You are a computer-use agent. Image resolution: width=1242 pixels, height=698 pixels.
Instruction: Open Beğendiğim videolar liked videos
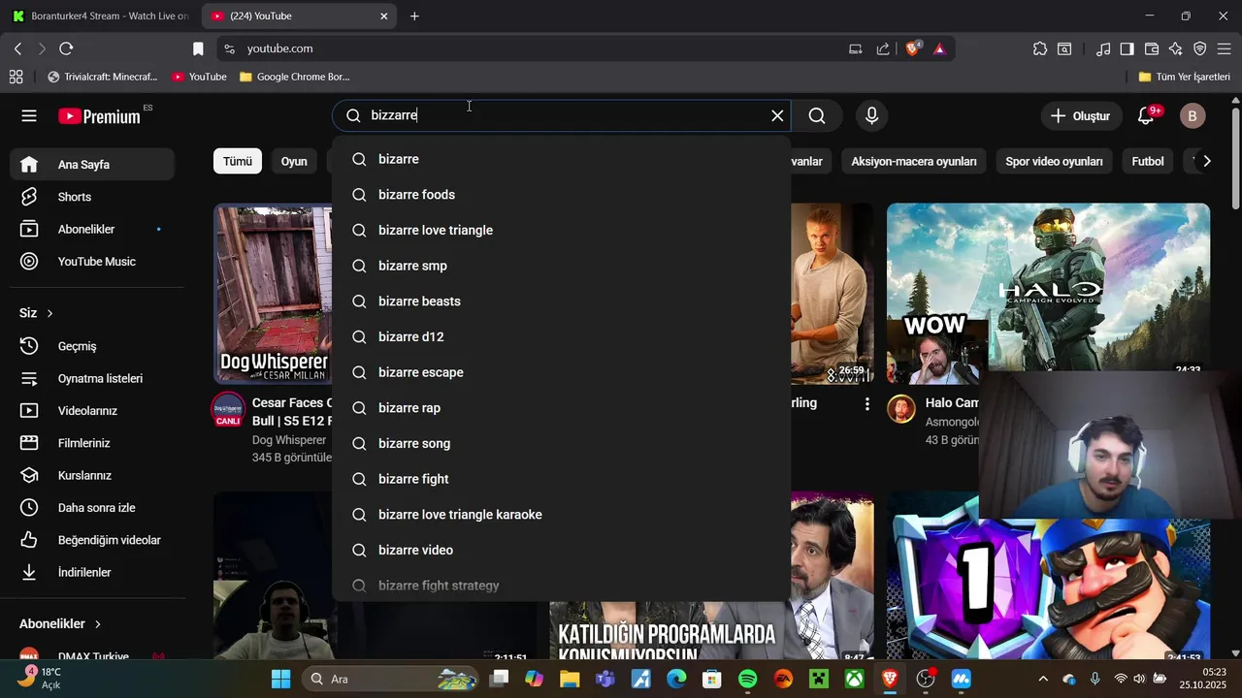click(92, 540)
